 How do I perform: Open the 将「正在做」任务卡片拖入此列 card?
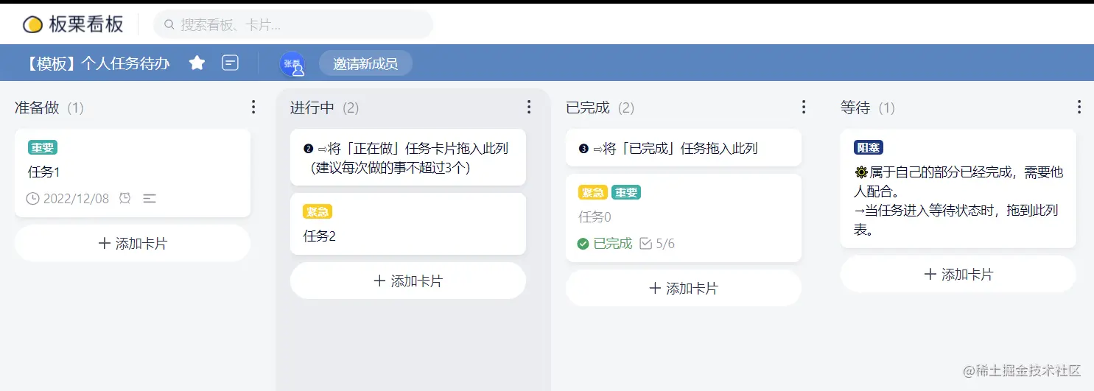[408, 158]
